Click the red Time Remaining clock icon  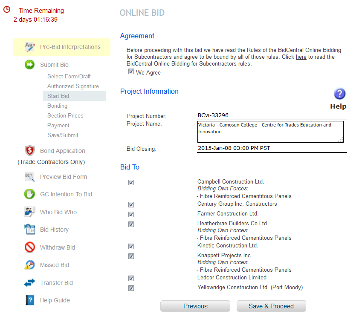pyautogui.click(x=7, y=9)
